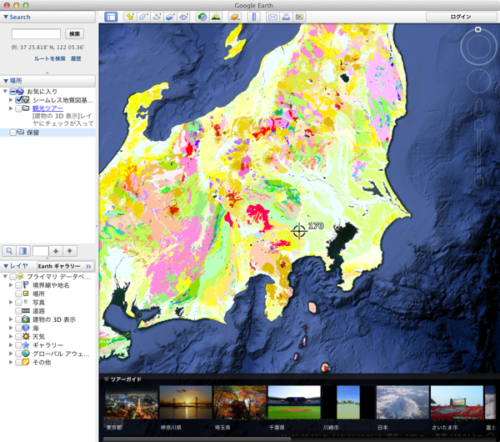Check the 保留 checkbox
The width and height of the screenshot is (500, 442).
pos(12,132)
